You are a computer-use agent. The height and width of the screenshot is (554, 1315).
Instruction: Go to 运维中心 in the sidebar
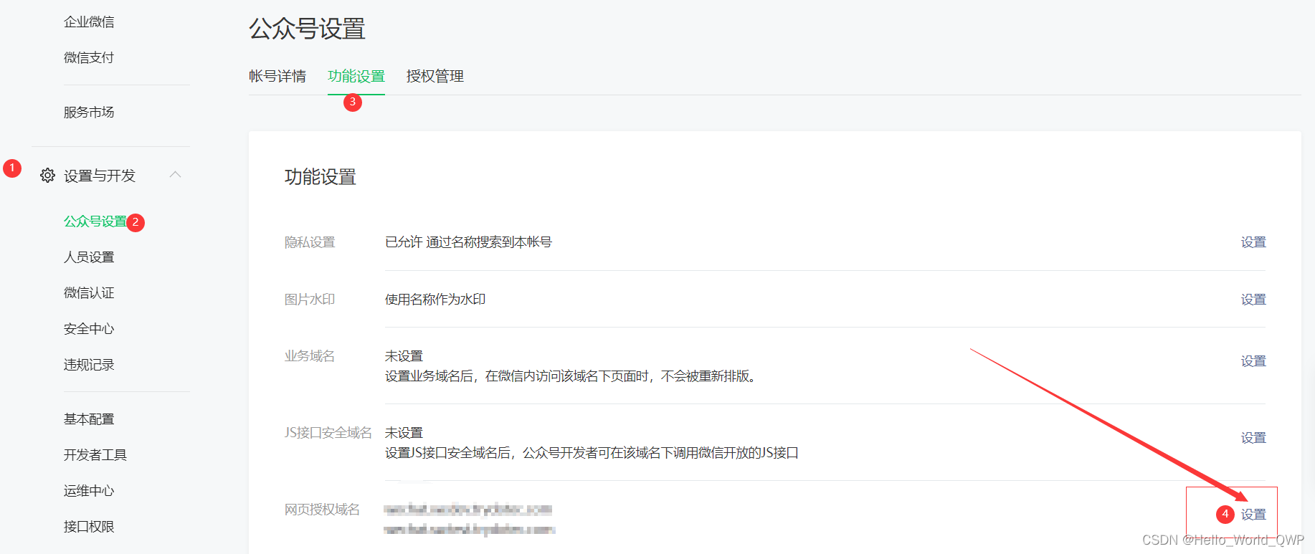89,491
